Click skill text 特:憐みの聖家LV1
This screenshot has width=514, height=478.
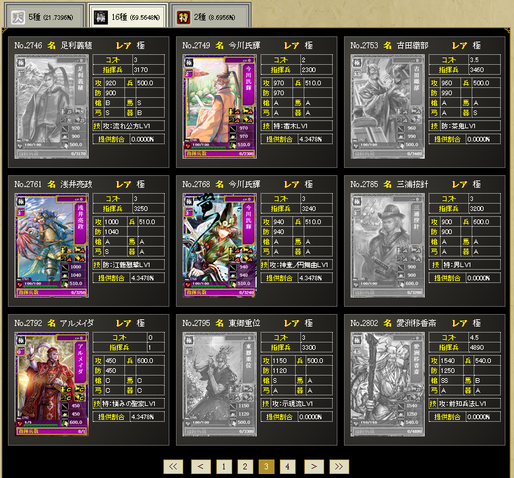click(128, 404)
